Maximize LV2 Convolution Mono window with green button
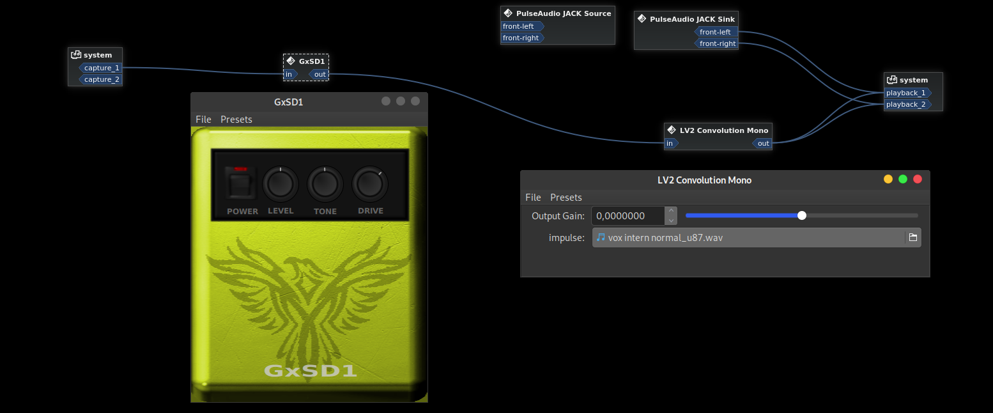Image resolution: width=993 pixels, height=413 pixels. pyautogui.click(x=903, y=179)
